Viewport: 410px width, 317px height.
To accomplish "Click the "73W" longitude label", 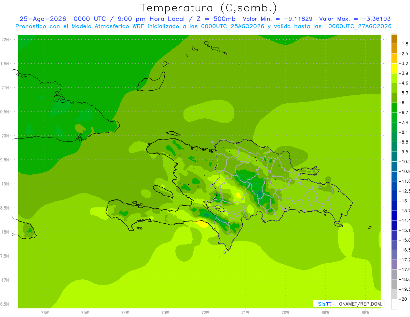I will pos(165,312).
